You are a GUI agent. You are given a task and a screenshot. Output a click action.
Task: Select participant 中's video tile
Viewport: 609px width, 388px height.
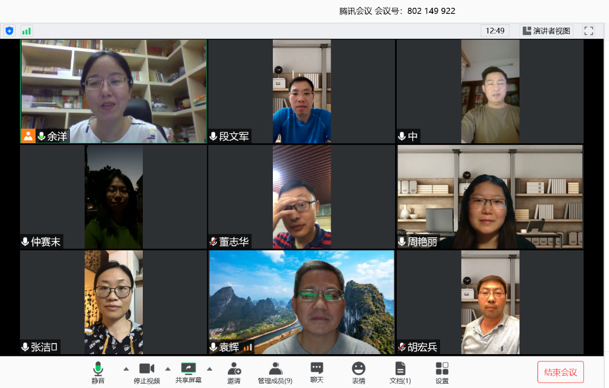coord(490,91)
